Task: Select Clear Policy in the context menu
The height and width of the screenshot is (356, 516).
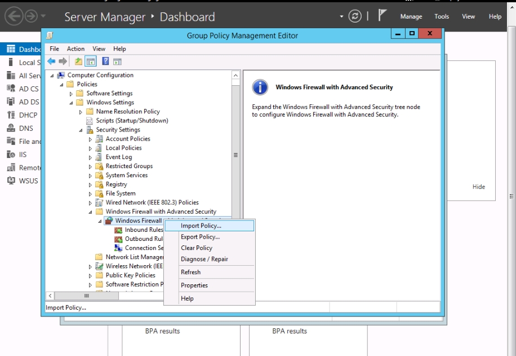Action: (210, 248)
